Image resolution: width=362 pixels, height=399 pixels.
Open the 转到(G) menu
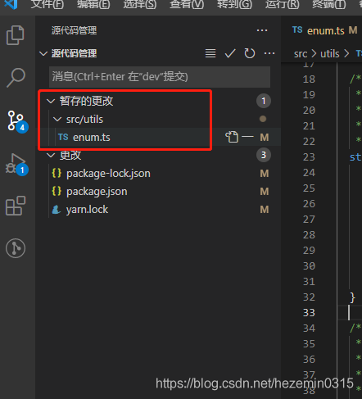click(234, 4)
